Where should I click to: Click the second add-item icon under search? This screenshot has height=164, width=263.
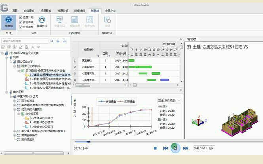coord(9,47)
